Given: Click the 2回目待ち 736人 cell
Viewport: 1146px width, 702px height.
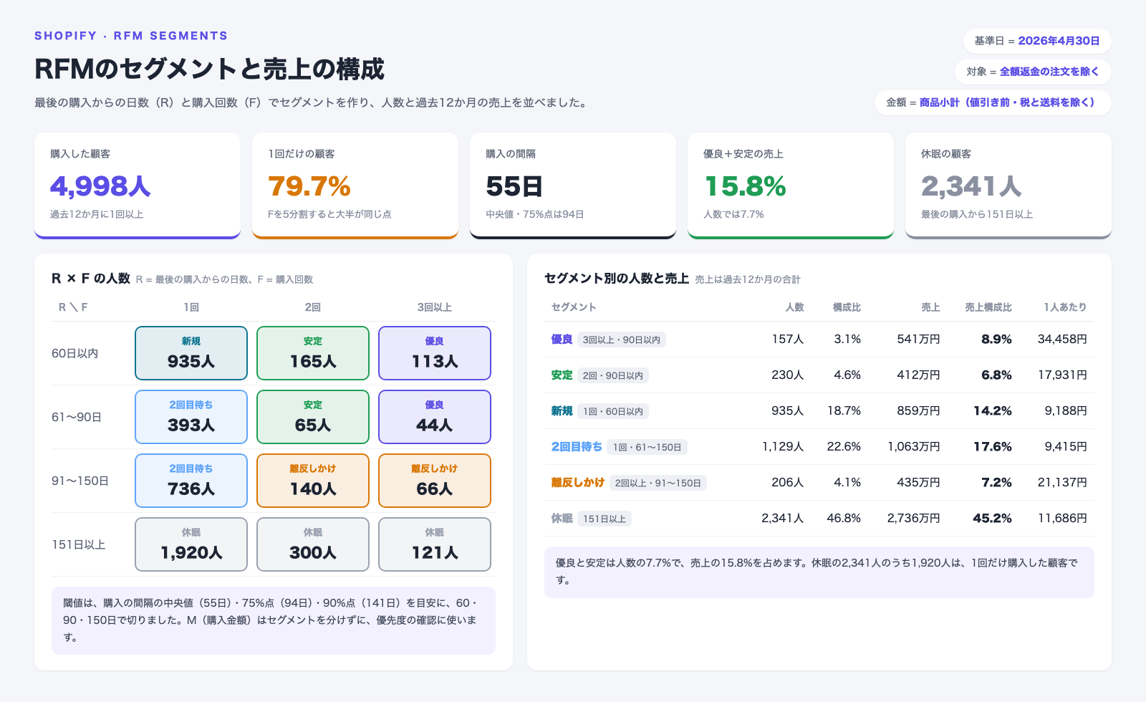Looking at the screenshot, I should [x=191, y=481].
